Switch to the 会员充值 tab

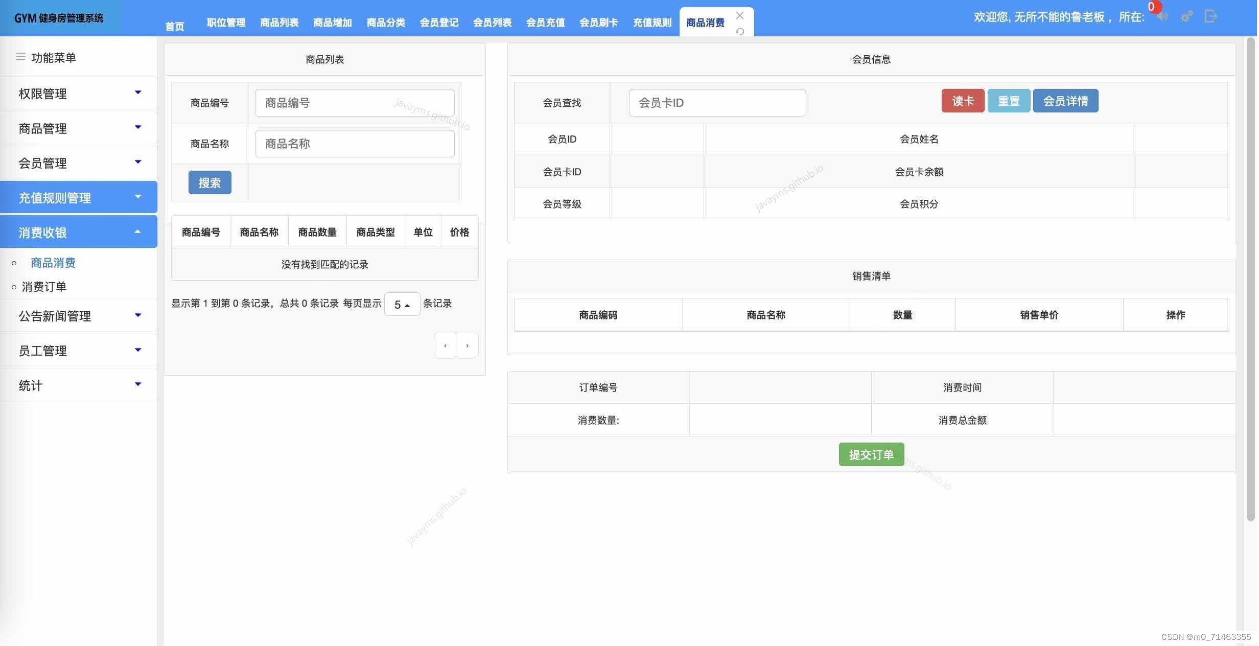click(x=545, y=22)
